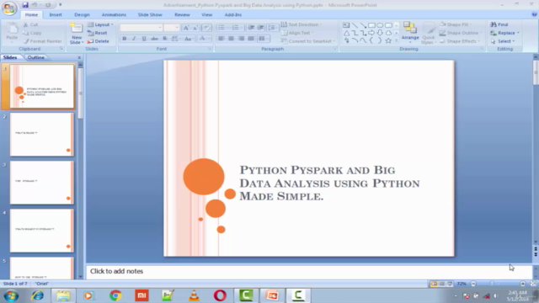This screenshot has width=539, height=303.
Task: Toggle Italic formatting
Action: click(x=134, y=39)
